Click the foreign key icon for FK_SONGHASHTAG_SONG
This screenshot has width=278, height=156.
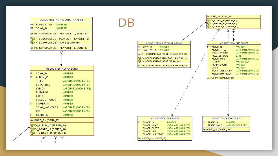pos(139,61)
